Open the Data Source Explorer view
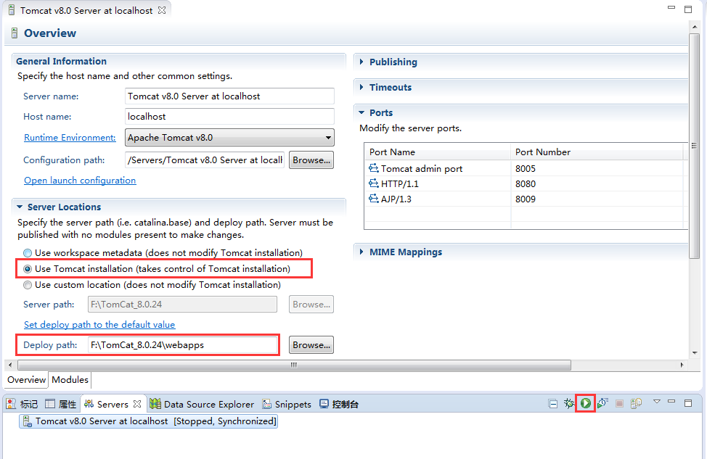The height and width of the screenshot is (459, 707). pos(202,404)
